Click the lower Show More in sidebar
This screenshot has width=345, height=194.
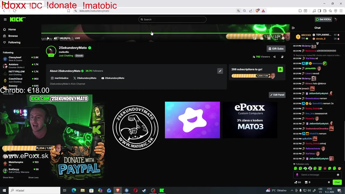click(8, 178)
